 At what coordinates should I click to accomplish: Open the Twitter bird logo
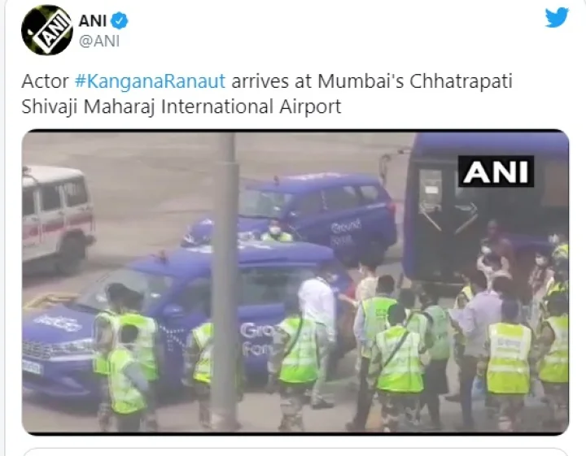pyautogui.click(x=557, y=18)
